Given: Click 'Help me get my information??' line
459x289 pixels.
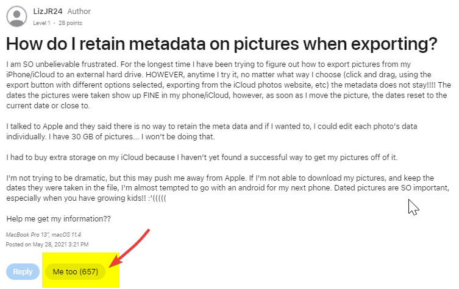Looking at the screenshot, I should pyautogui.click(x=59, y=219).
